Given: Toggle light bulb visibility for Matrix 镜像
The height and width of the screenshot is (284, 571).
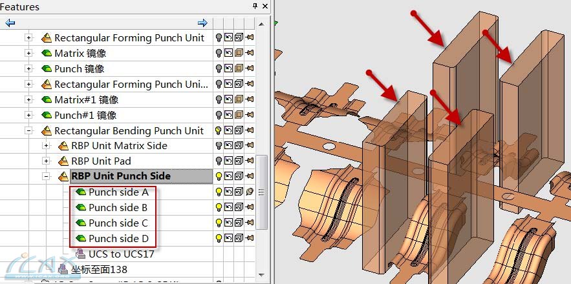Looking at the screenshot, I should coord(219,53).
